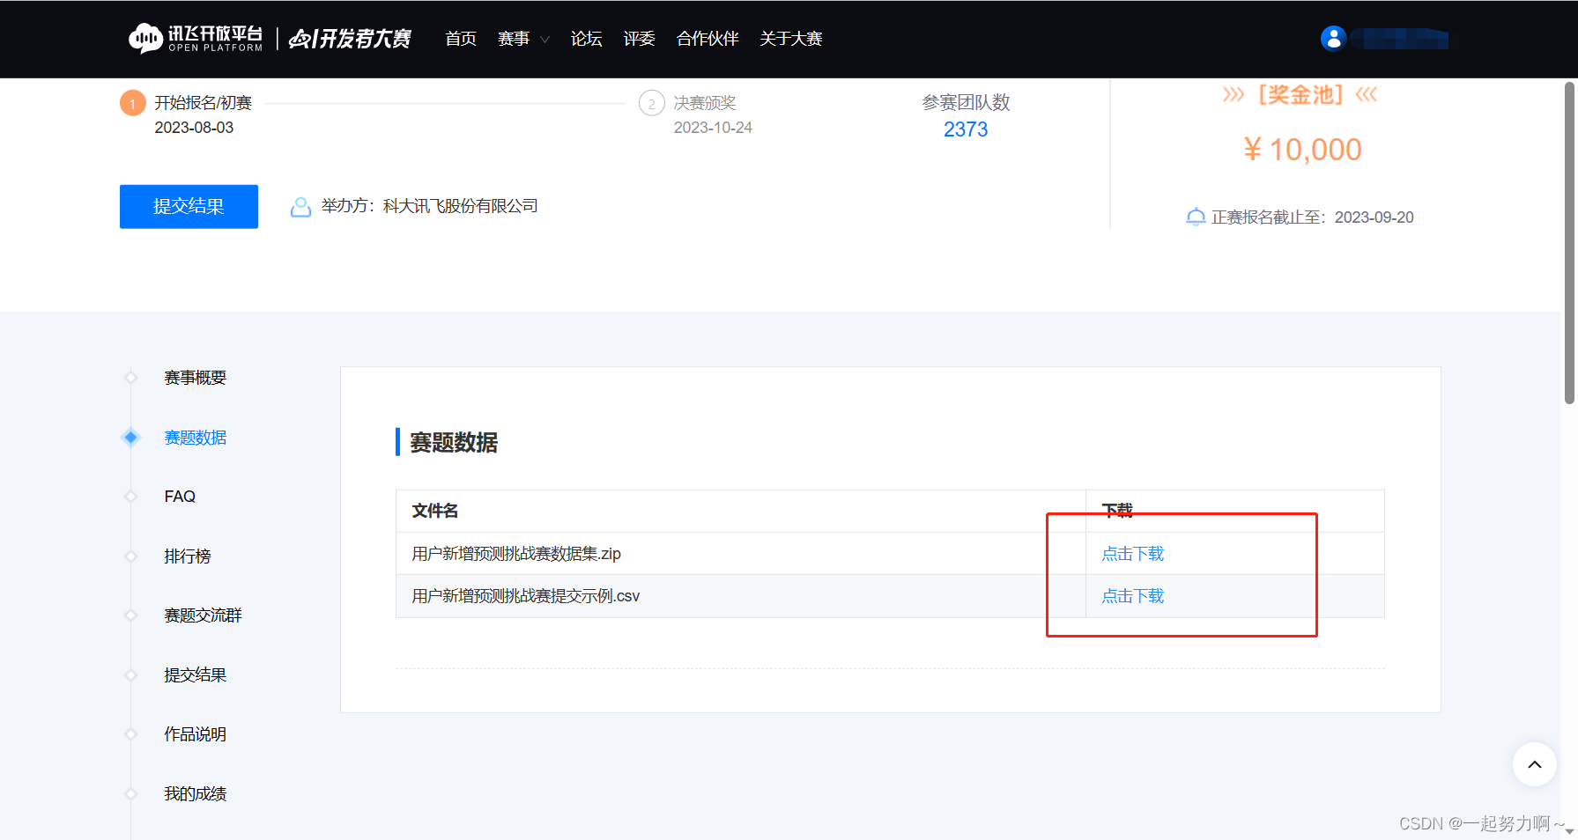The height and width of the screenshot is (840, 1578).
Task: Click the 举办方 科大讯飞股份有限公司 text
Action: click(x=430, y=206)
